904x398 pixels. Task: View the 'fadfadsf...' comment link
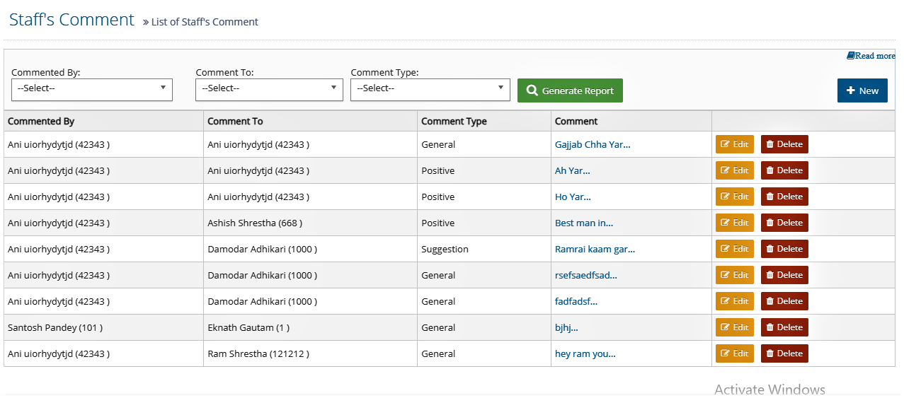[x=576, y=301]
